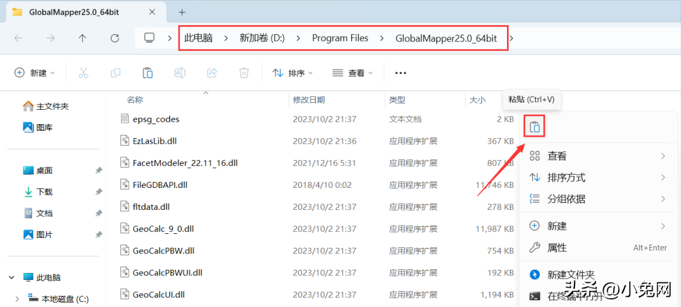Click the Back navigation arrow

click(18, 38)
